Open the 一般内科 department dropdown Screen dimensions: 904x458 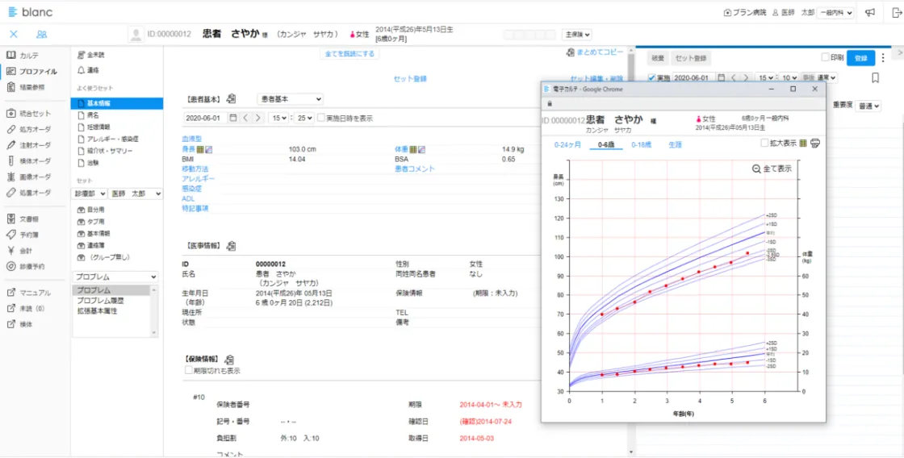(x=835, y=13)
